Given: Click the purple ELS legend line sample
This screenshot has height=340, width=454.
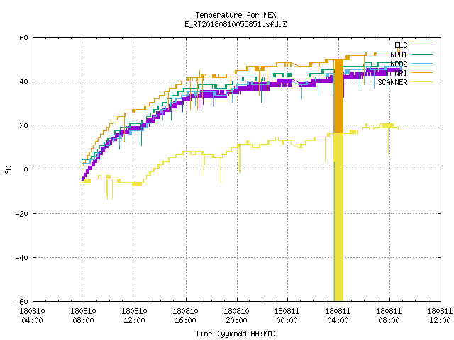Looking at the screenshot, I should tap(422, 45).
